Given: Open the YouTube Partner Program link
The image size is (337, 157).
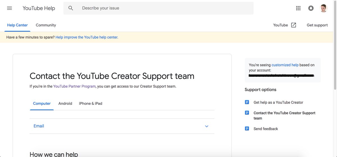Looking at the screenshot, I should [74, 86].
